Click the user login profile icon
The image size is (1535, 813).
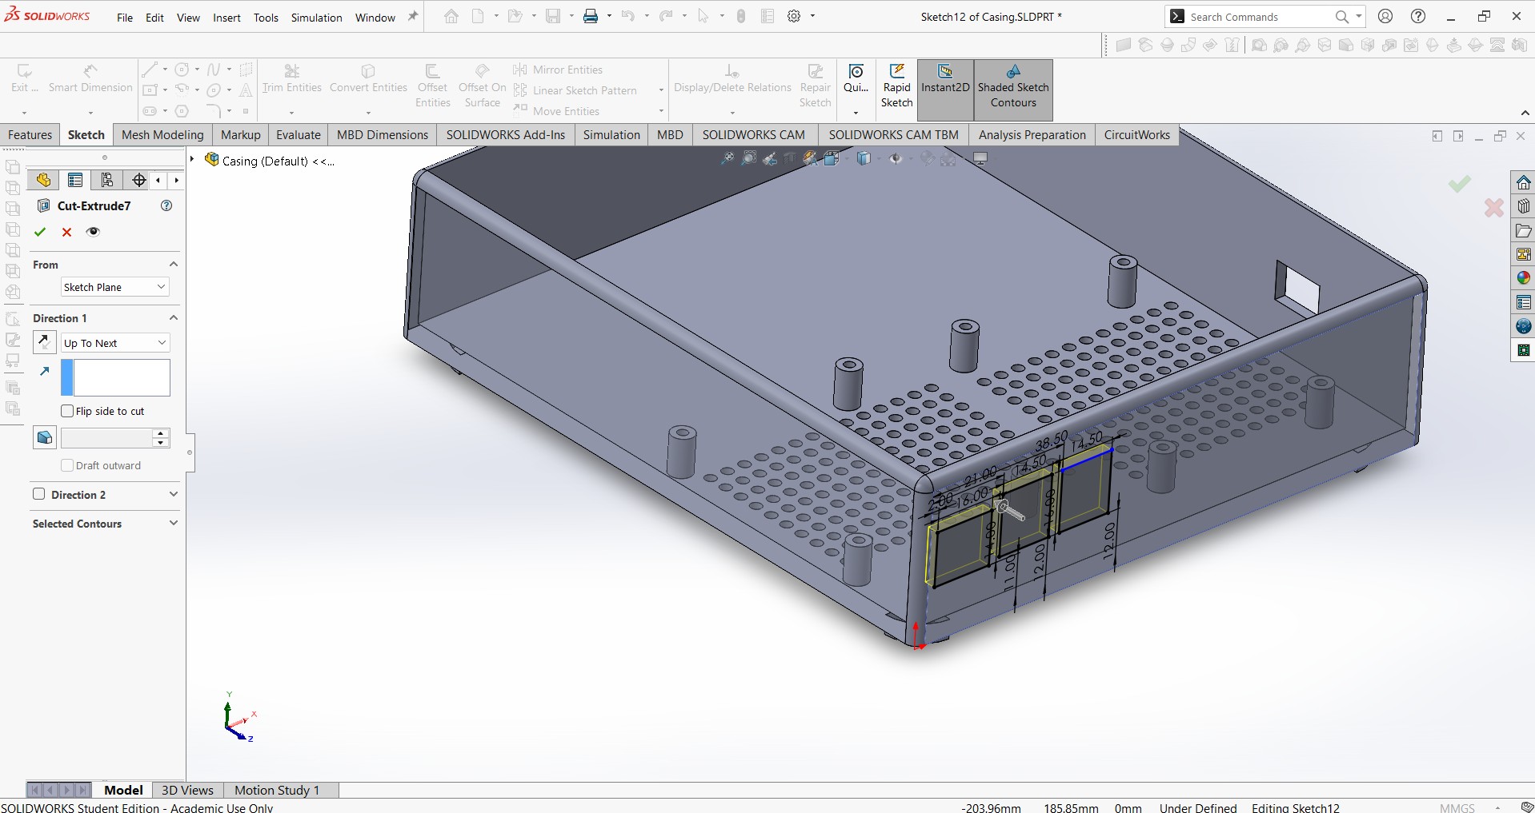pos(1385,16)
